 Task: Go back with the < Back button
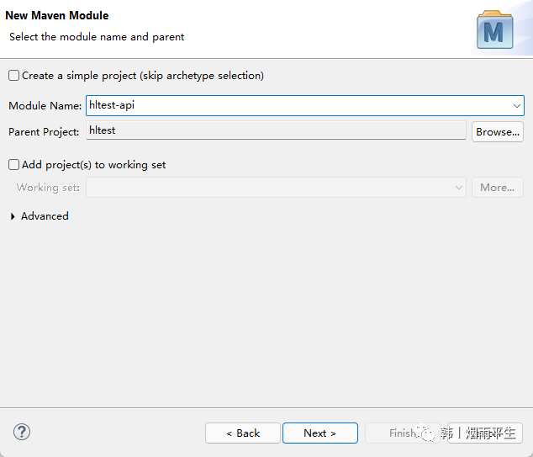243,433
